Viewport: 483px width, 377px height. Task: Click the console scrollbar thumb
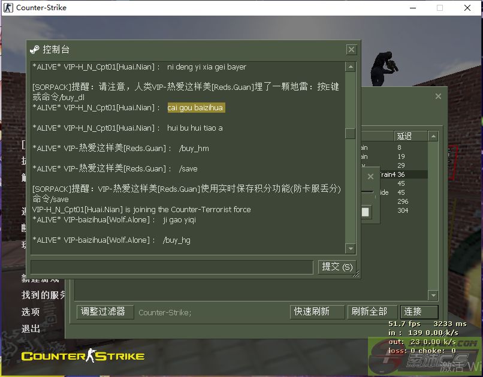351,134
